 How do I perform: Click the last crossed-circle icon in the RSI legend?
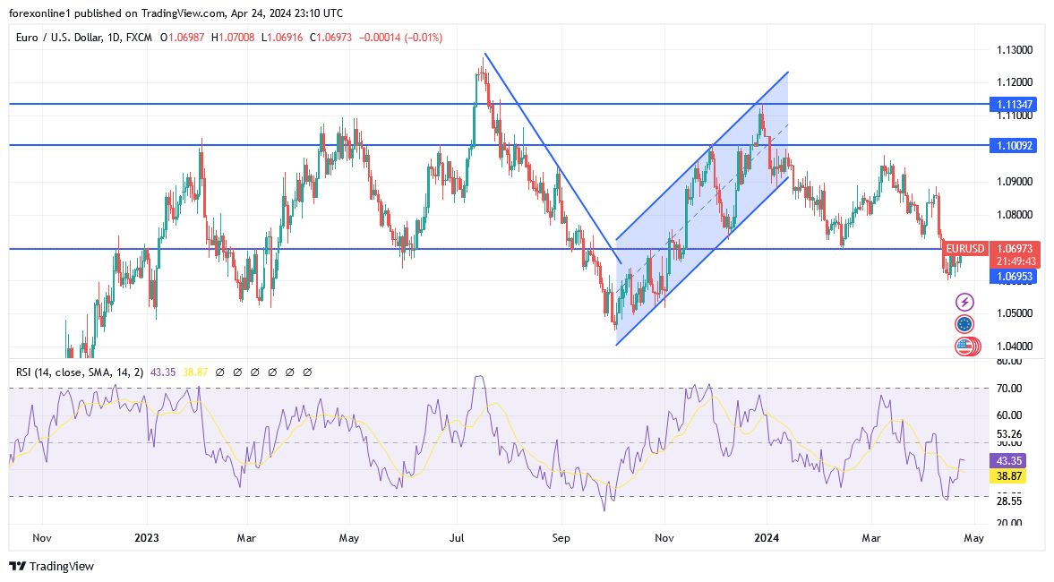pyautogui.click(x=307, y=372)
